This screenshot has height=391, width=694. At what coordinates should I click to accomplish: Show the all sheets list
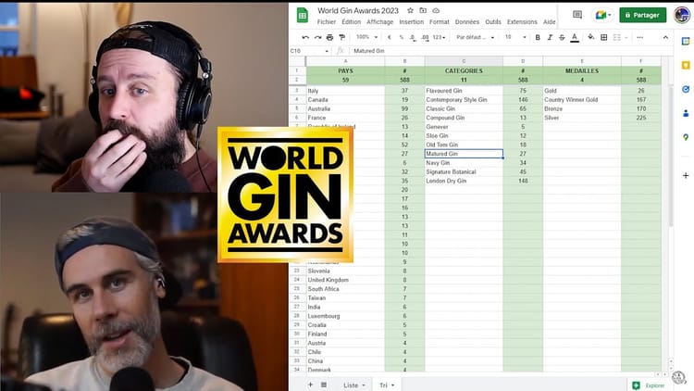click(x=324, y=385)
